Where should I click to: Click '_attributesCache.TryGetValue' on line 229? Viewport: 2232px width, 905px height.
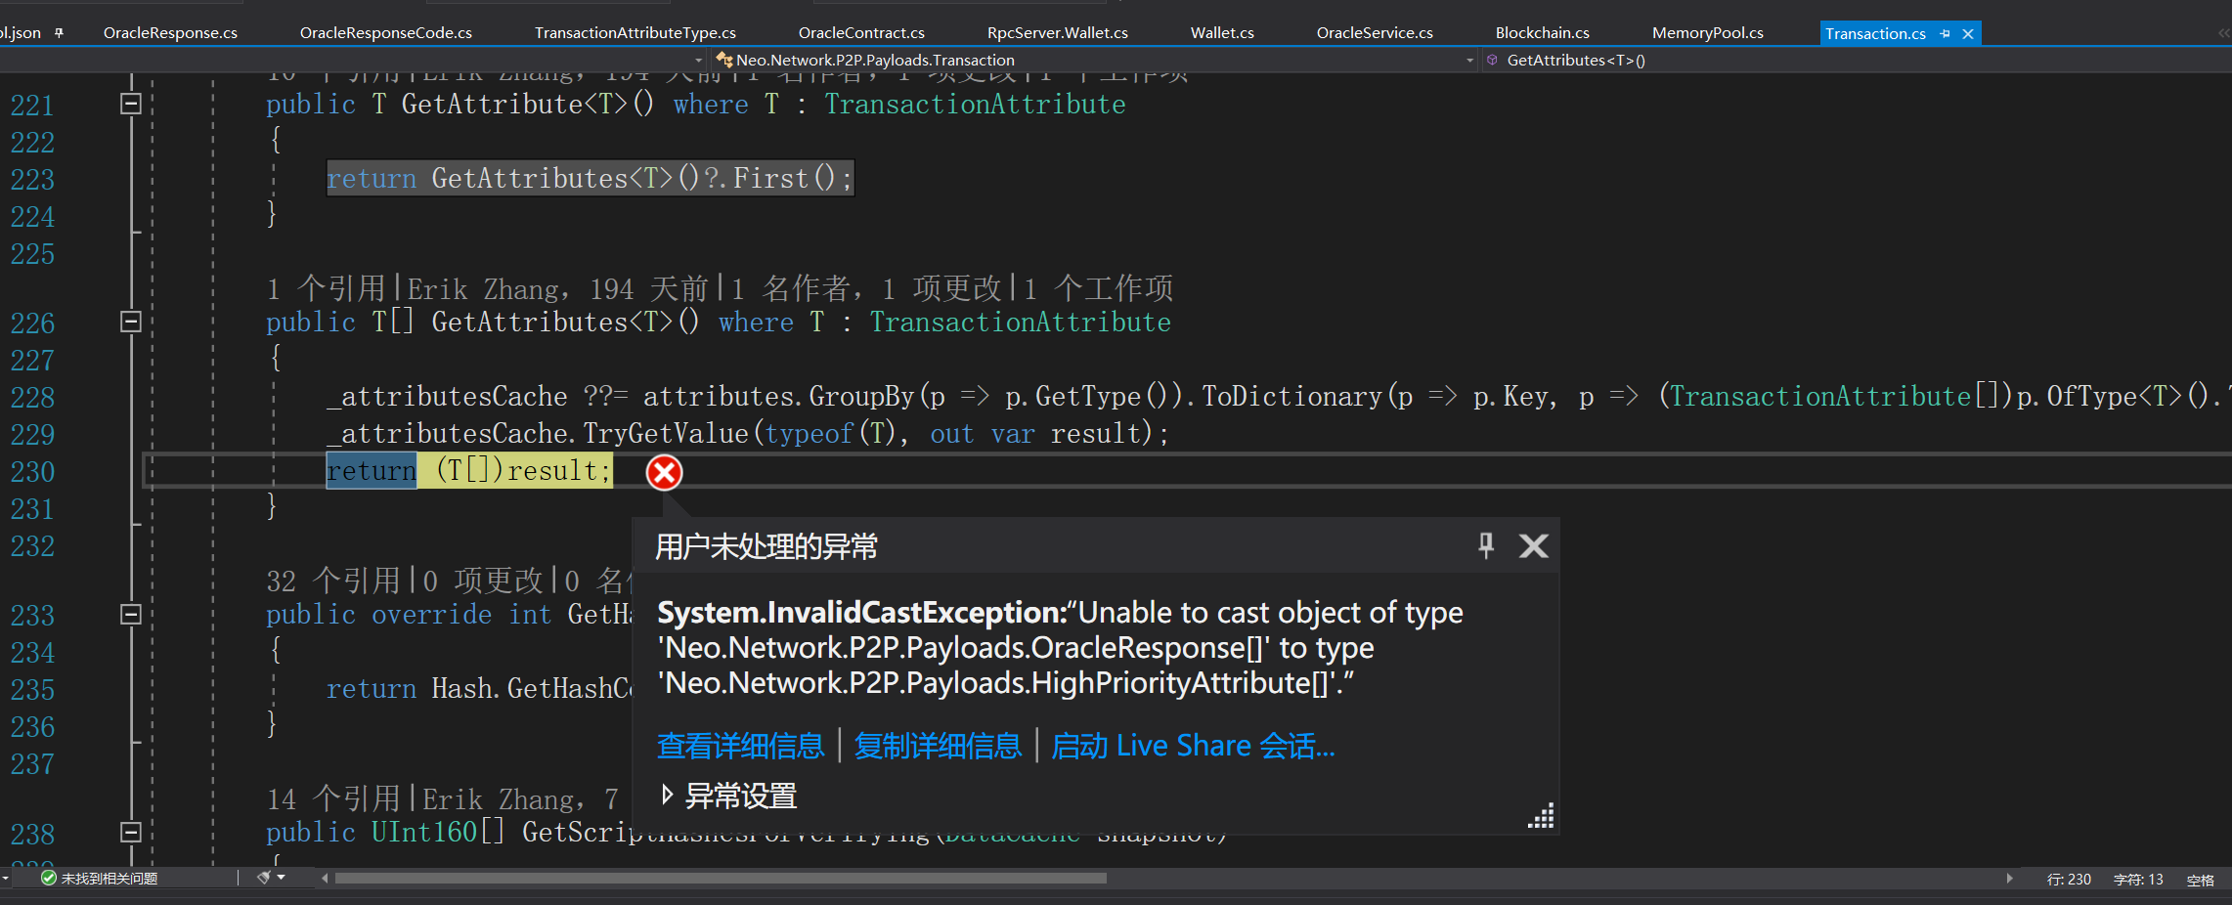537,433
